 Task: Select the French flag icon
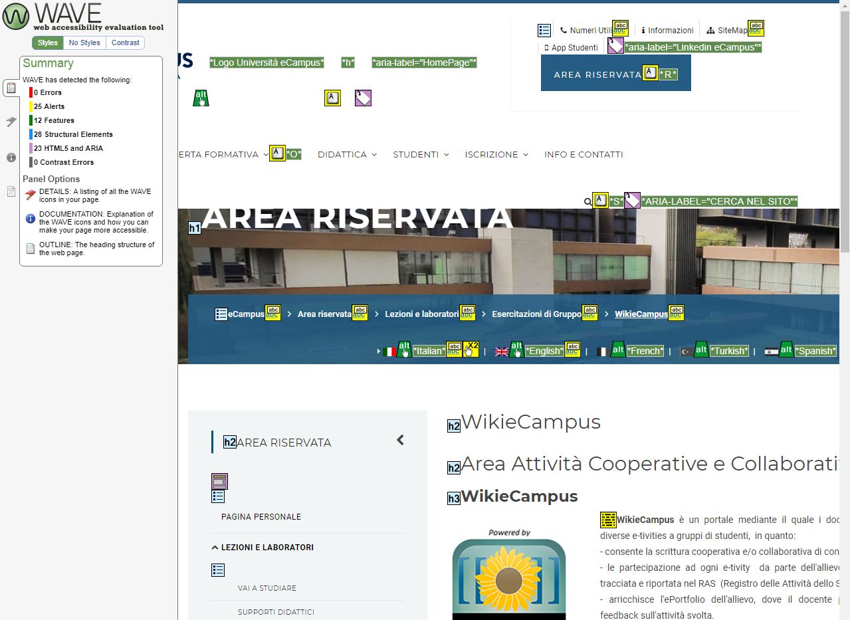[x=603, y=352]
